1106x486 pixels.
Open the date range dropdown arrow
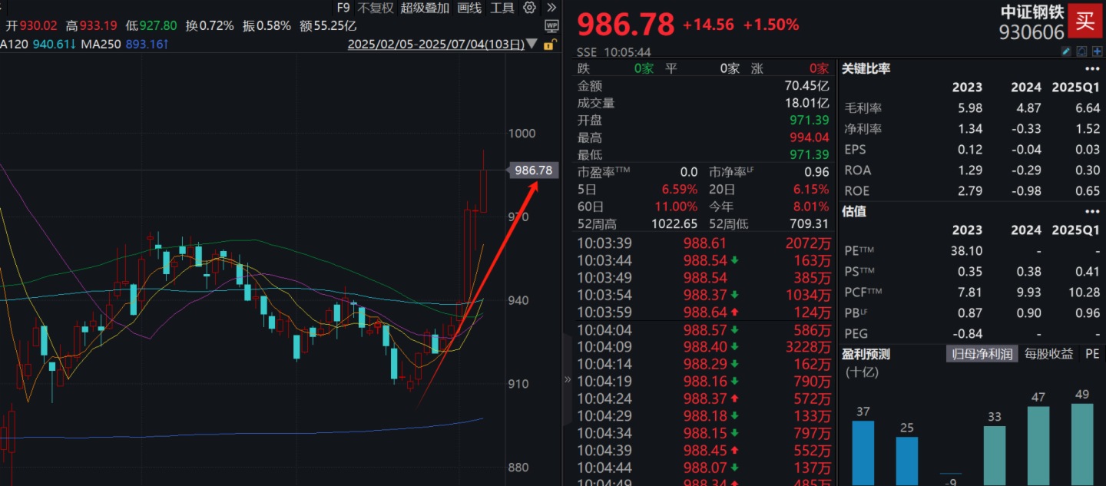point(531,45)
